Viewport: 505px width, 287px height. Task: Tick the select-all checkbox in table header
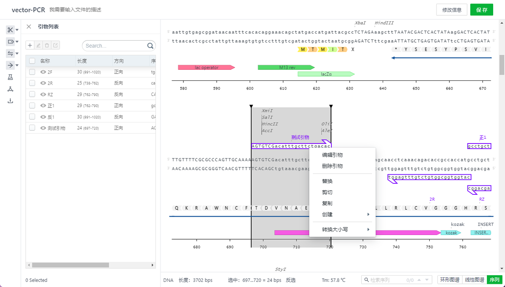pos(32,61)
